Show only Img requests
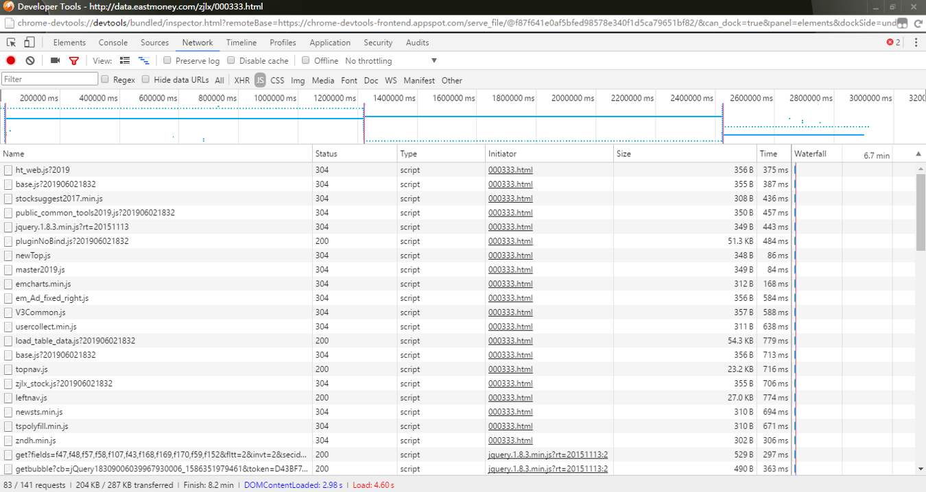The image size is (926, 492). point(298,80)
